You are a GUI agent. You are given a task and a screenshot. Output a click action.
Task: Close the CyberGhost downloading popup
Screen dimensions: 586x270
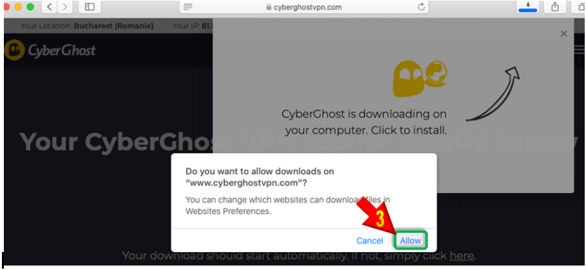[563, 34]
